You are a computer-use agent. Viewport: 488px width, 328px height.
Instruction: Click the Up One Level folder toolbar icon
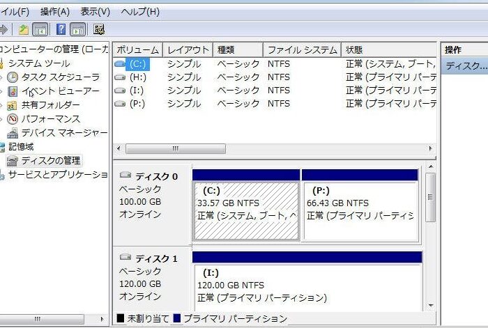24,29
